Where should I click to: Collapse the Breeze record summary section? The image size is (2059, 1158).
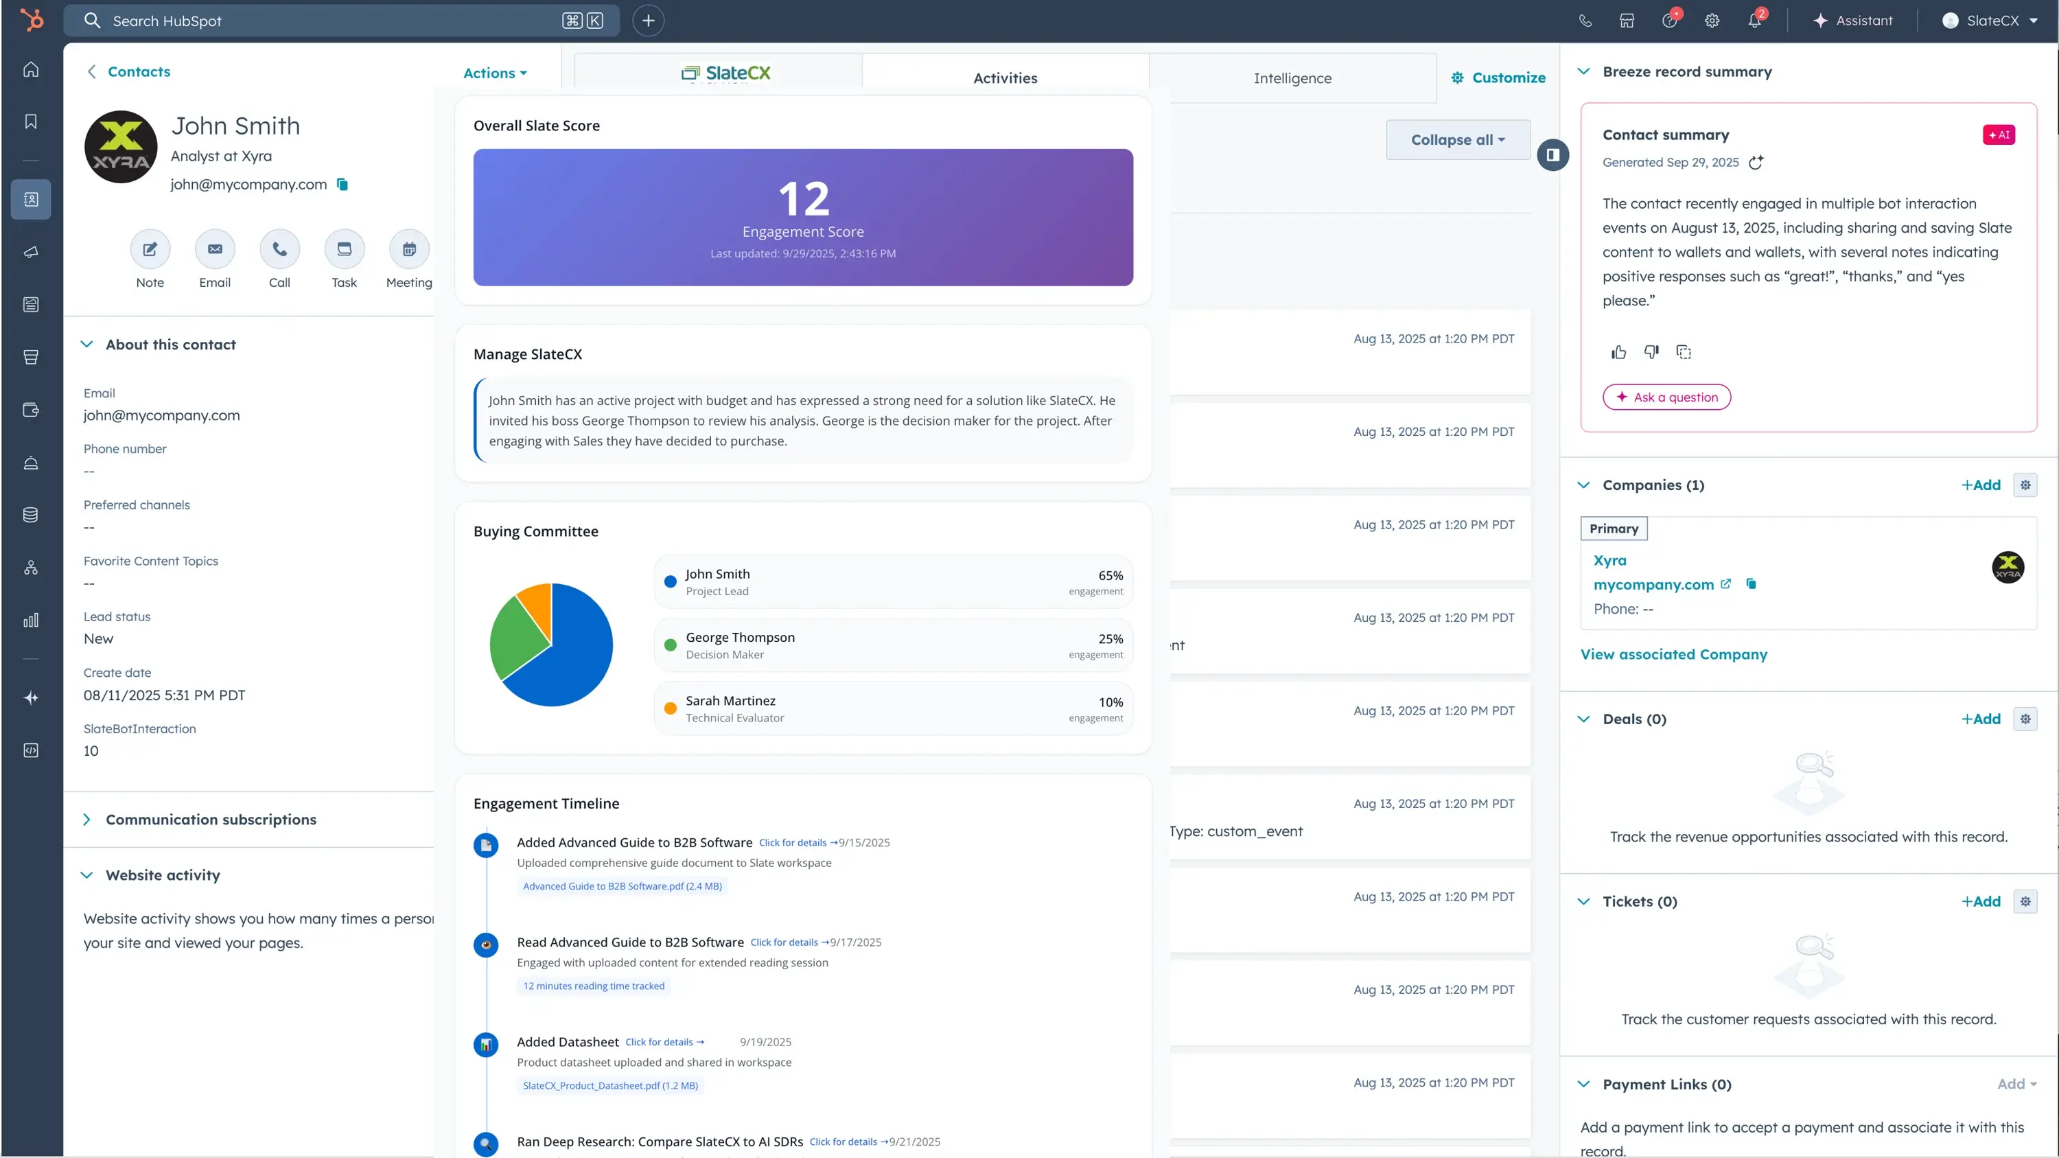pos(1583,72)
